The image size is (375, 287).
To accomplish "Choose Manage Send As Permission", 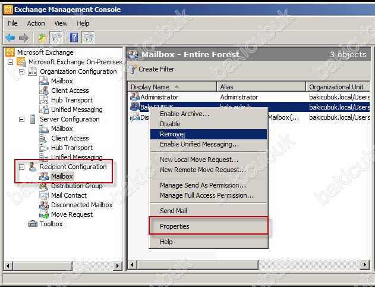I will (x=209, y=185).
